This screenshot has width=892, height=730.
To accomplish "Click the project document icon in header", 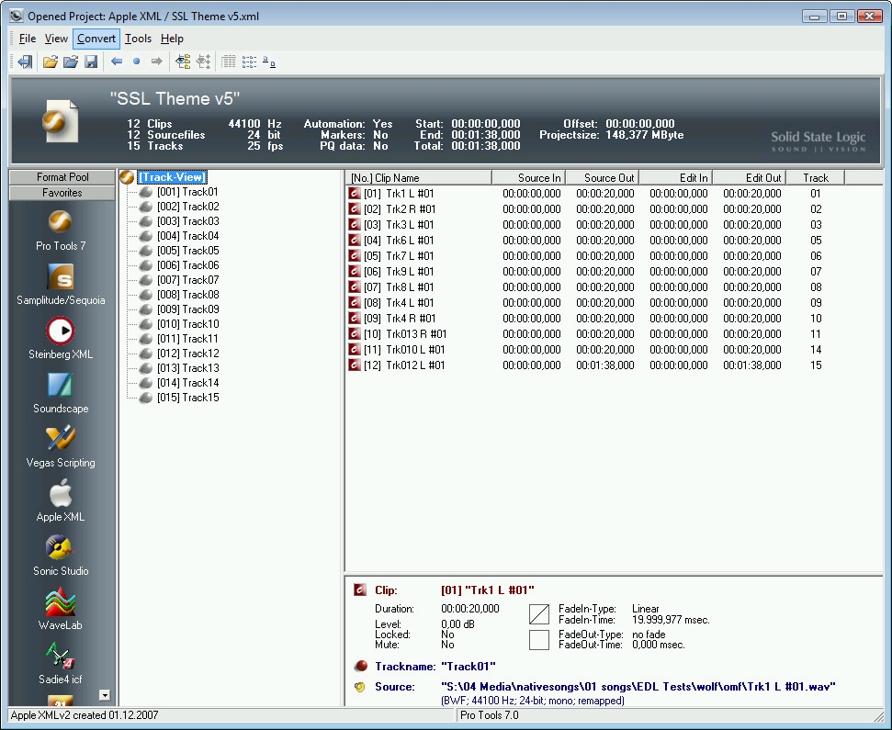I will 61,121.
